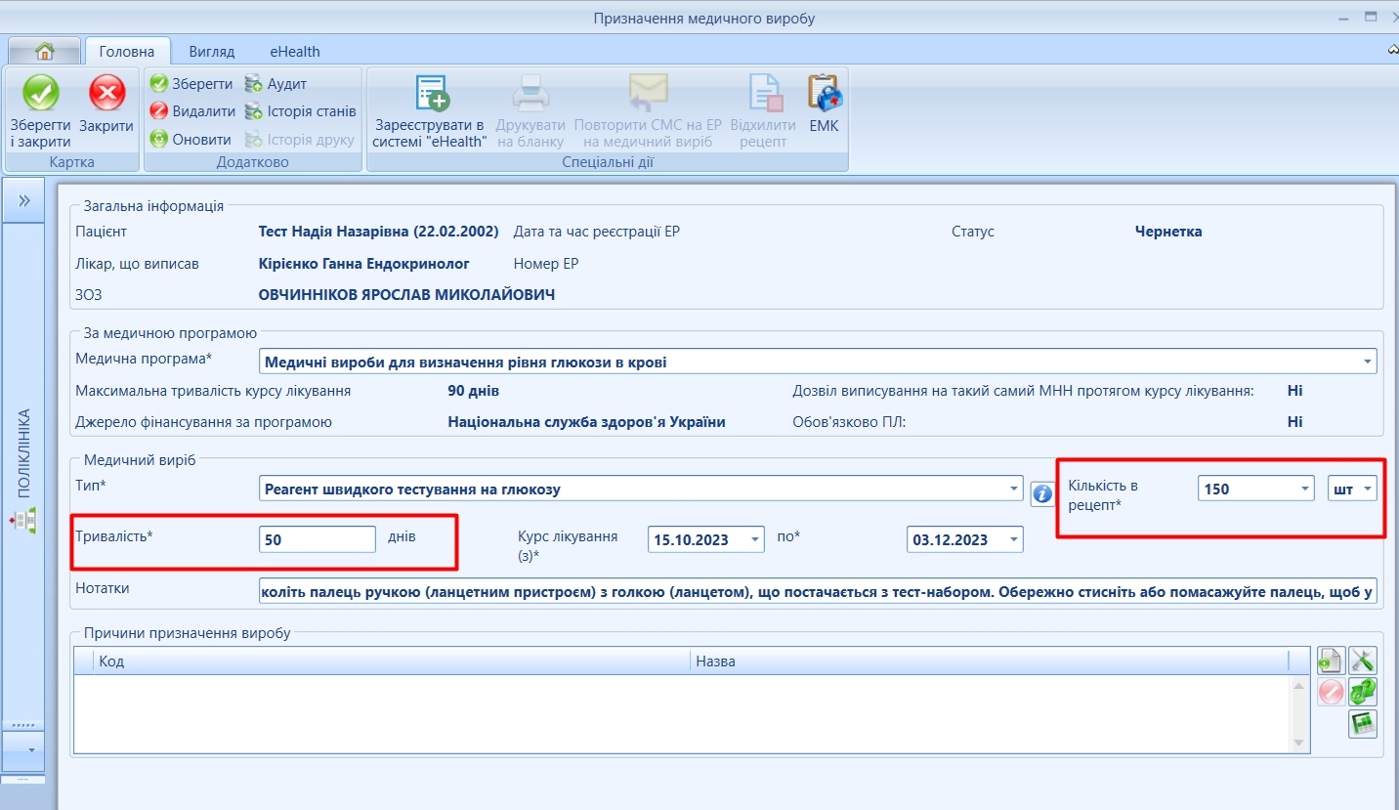Image resolution: width=1399 pixels, height=810 pixels.
Task: Click the red Закрити cross icon
Action: tap(106, 94)
